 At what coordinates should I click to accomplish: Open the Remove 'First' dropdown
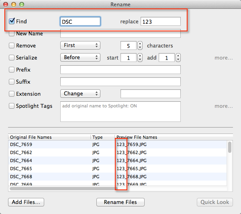[x=80, y=45]
